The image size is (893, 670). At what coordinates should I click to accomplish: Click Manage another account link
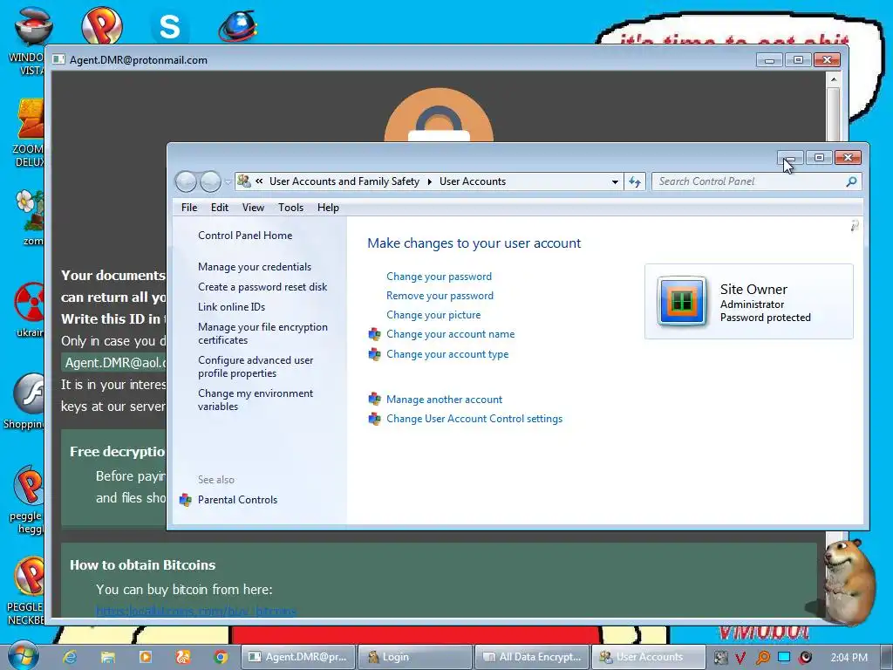[x=444, y=400]
